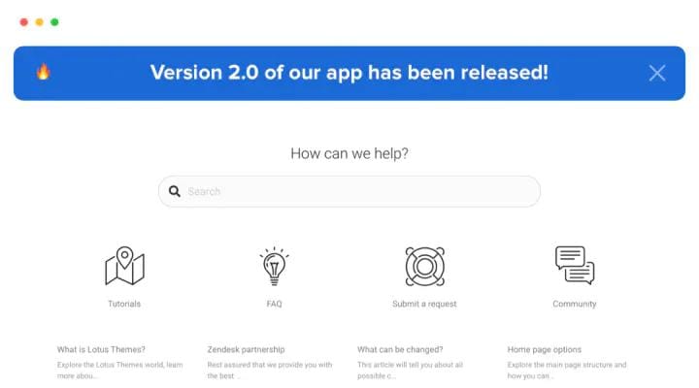
Task: Open the FAQ label link
Action: tap(274, 304)
